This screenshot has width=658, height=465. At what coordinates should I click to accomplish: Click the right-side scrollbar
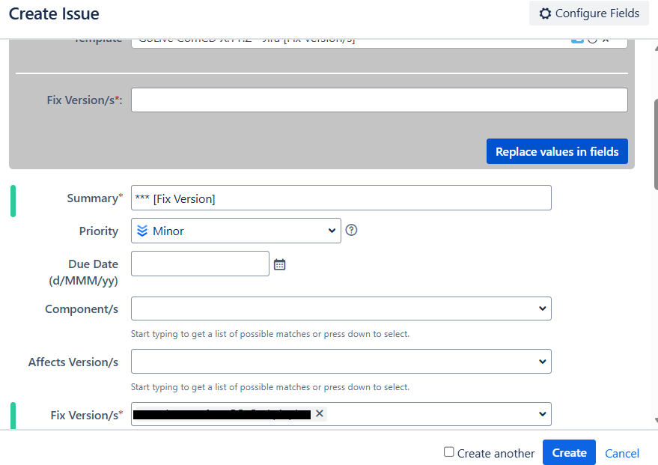(653, 135)
